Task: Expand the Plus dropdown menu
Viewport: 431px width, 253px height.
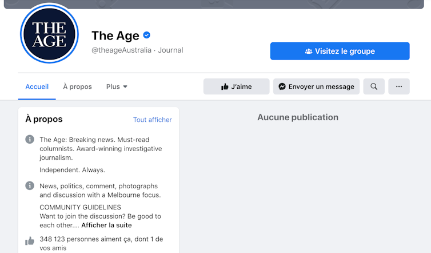Action: click(x=117, y=86)
